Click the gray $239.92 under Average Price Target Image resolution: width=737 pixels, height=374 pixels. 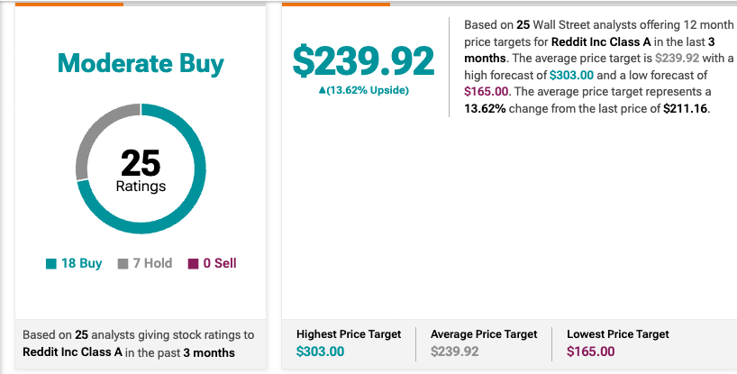pyautogui.click(x=455, y=351)
